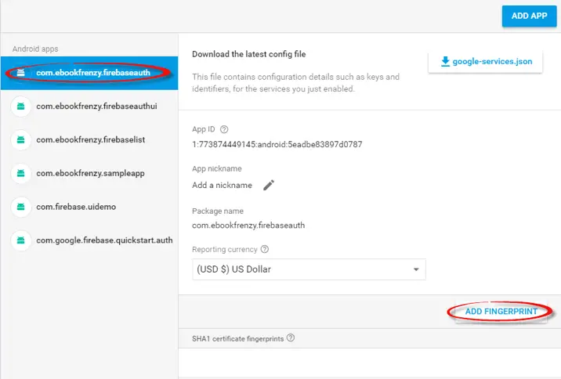The image size is (561, 379).
Task: Click the Android icon beside com.ebookfrenzy.sampleapp
Action: tap(21, 174)
